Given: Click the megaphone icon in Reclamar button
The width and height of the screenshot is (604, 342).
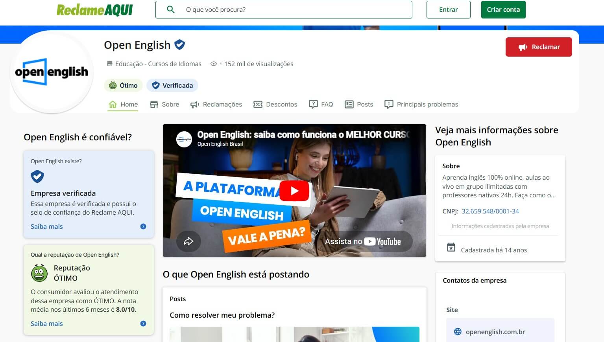Looking at the screenshot, I should pyautogui.click(x=523, y=47).
